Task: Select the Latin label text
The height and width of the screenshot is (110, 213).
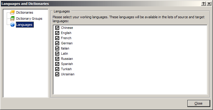Action: click(64, 53)
